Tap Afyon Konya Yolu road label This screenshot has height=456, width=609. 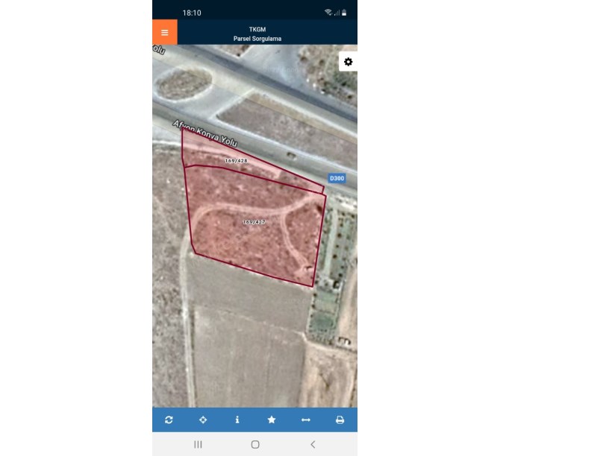point(204,133)
